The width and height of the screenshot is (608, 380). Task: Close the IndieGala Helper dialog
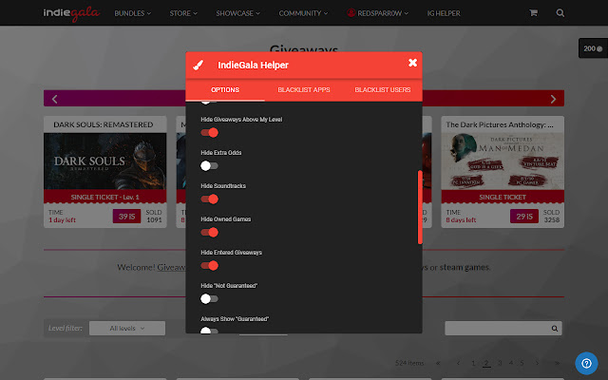(412, 63)
